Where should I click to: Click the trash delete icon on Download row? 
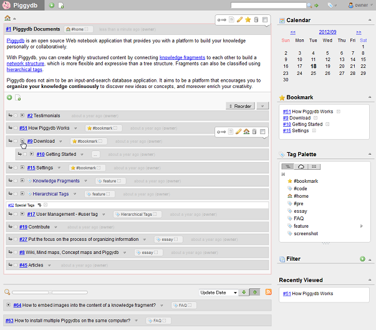[x=254, y=132]
